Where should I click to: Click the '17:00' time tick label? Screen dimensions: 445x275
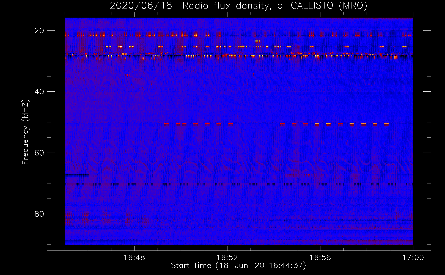pyautogui.click(x=413, y=258)
